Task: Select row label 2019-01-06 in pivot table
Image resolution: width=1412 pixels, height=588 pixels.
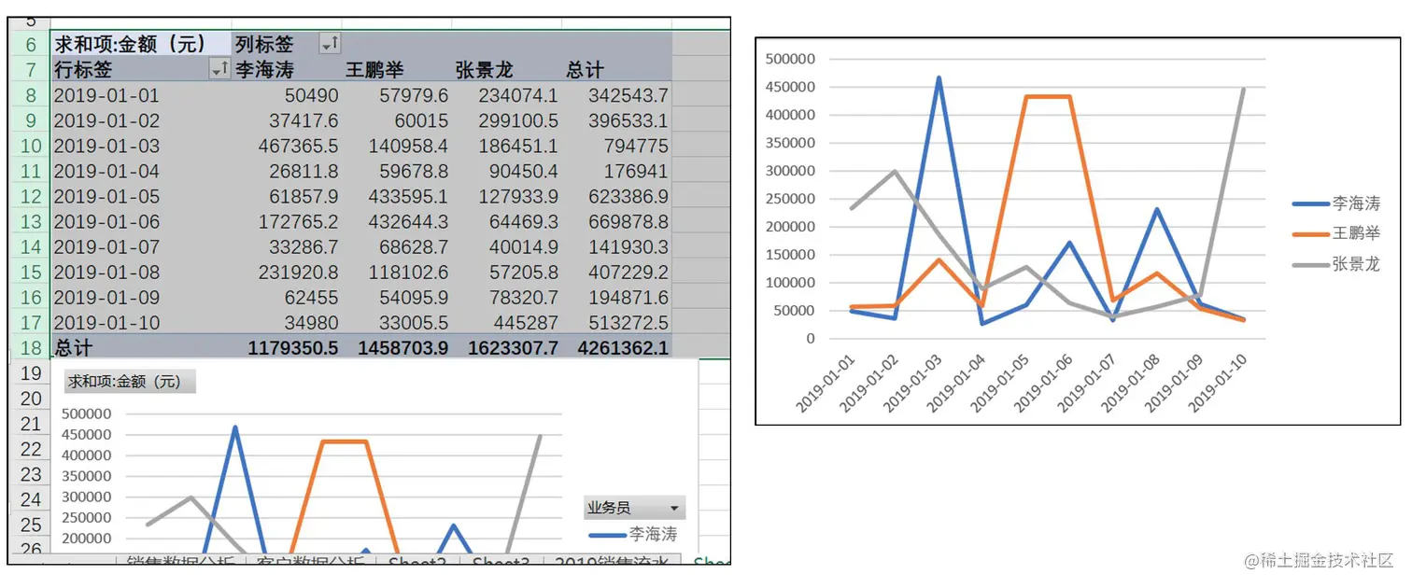Action: click(x=106, y=221)
